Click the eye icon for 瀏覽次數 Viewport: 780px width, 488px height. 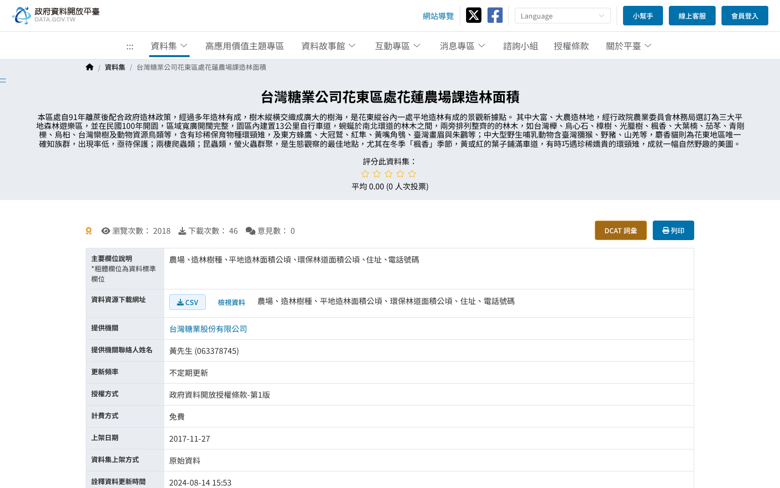(x=105, y=231)
